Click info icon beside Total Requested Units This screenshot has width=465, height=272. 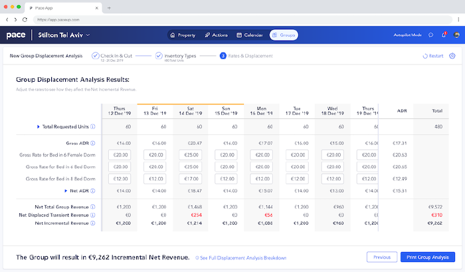(x=92, y=126)
